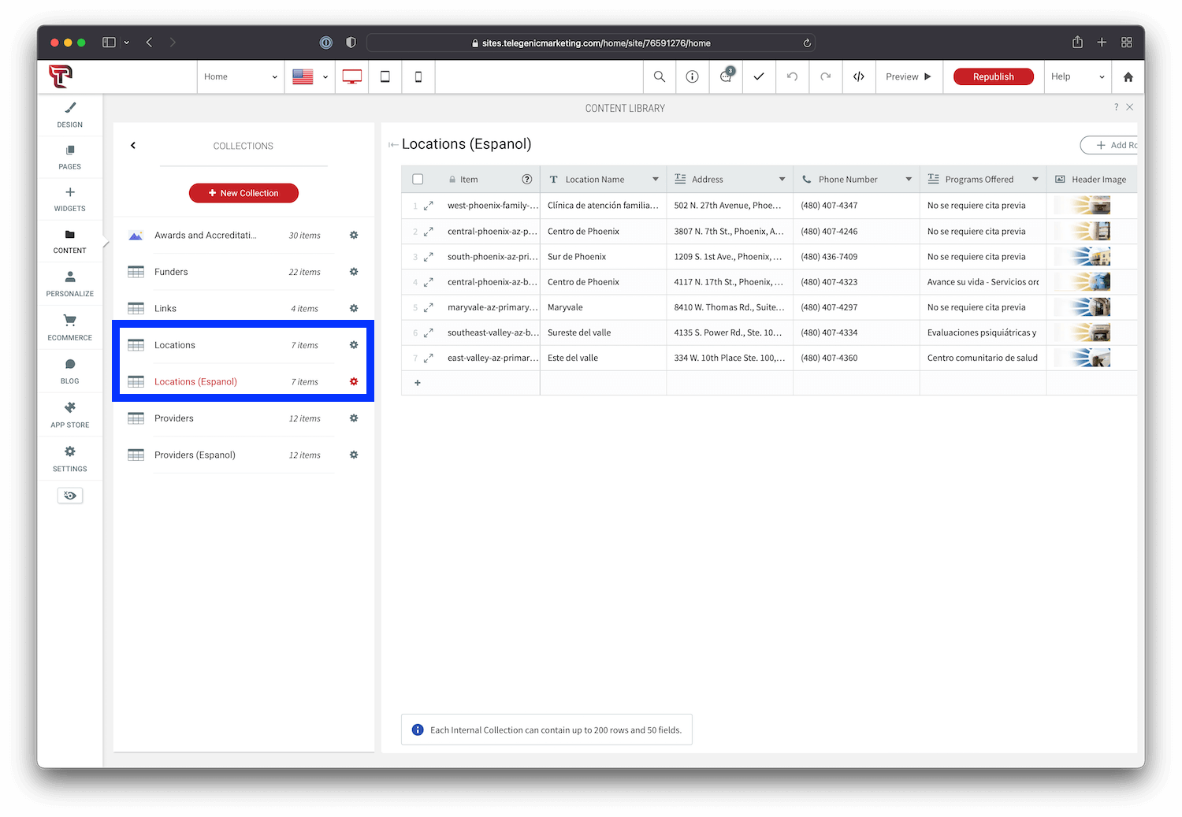1182x817 pixels.
Task: Open the site search magnifier
Action: [660, 76]
